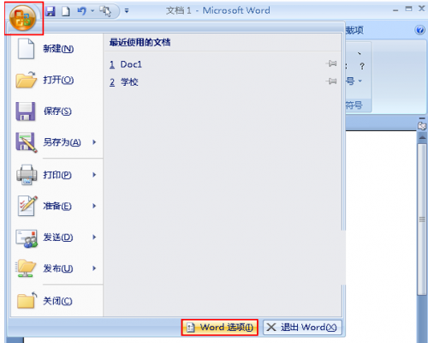The image size is (428, 343).
Task: Expand the 发送 submenu arrow
Action: (94, 237)
